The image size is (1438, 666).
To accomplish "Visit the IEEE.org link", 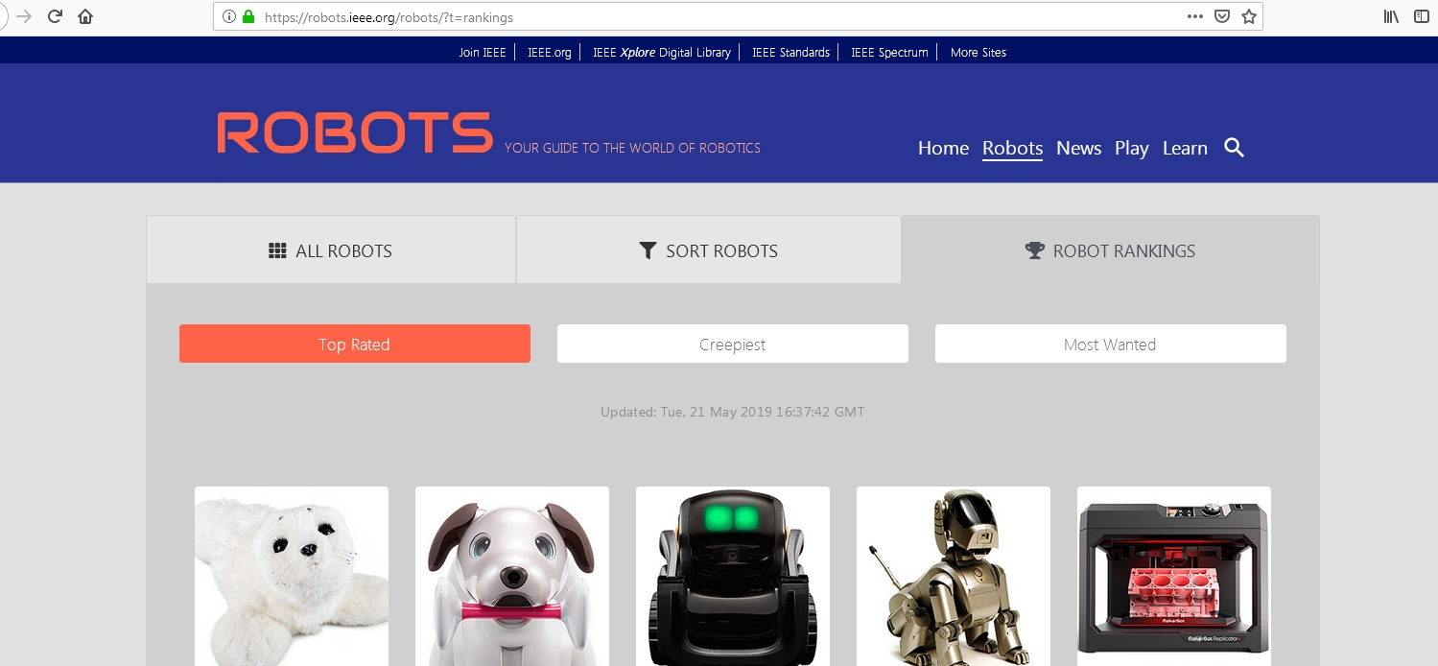I will click(x=549, y=53).
